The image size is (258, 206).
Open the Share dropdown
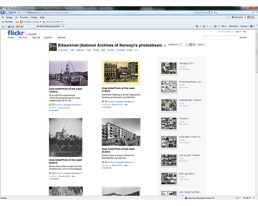(201, 45)
